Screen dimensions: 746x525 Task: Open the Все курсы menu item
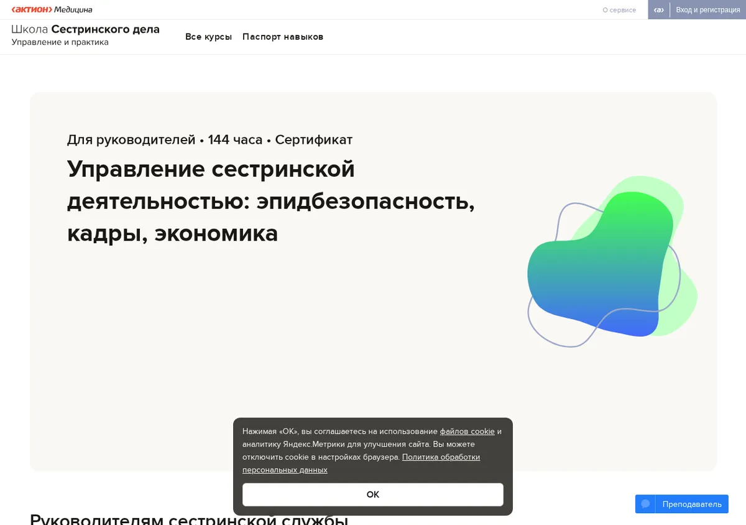coord(208,37)
